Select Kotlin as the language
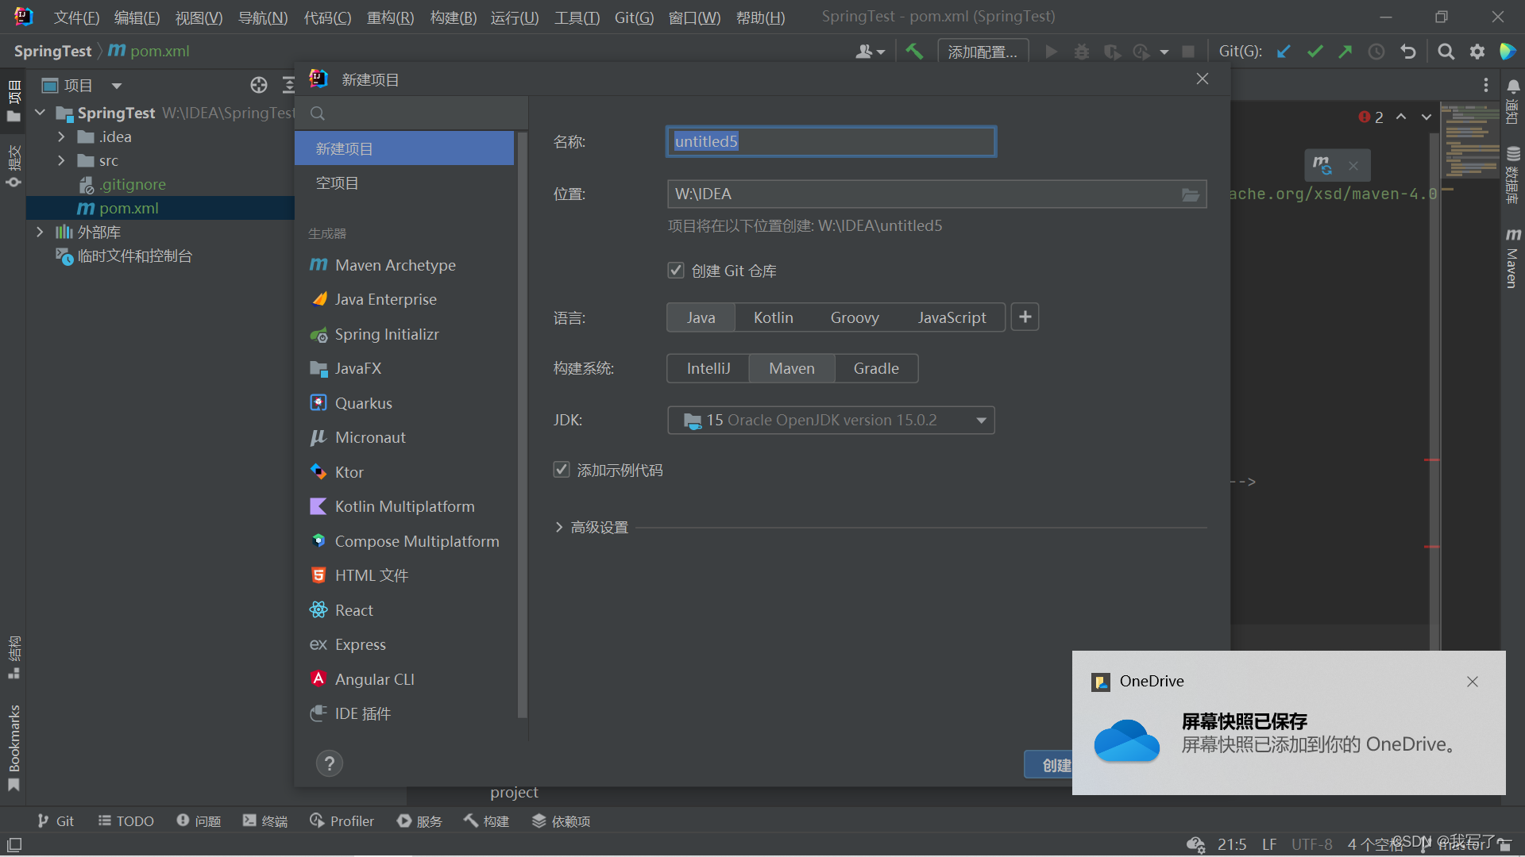The width and height of the screenshot is (1525, 857). pos(773,317)
